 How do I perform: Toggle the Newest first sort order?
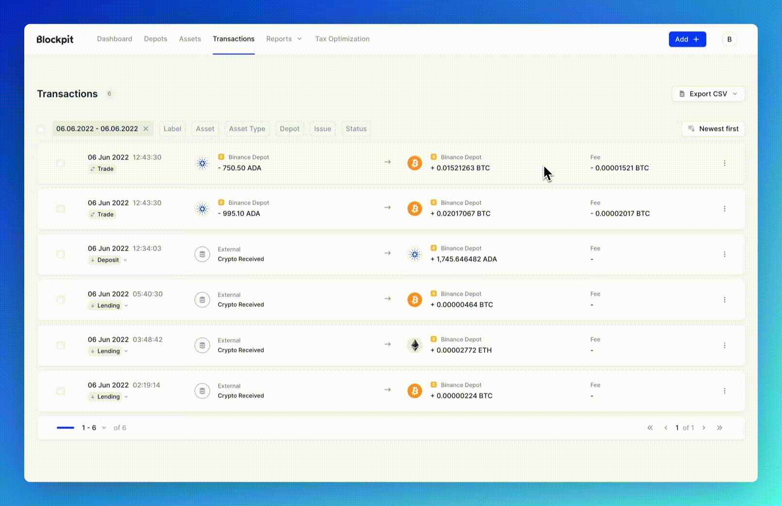pyautogui.click(x=713, y=129)
